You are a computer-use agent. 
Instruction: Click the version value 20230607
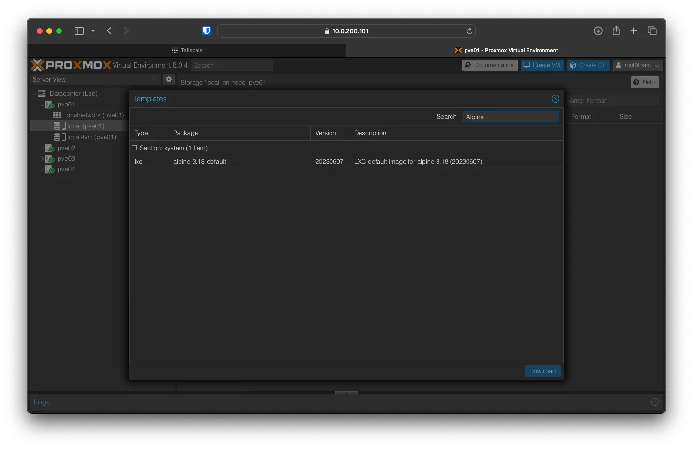coord(329,162)
